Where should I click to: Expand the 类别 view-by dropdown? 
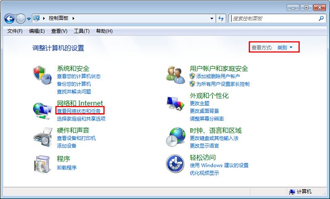285,47
